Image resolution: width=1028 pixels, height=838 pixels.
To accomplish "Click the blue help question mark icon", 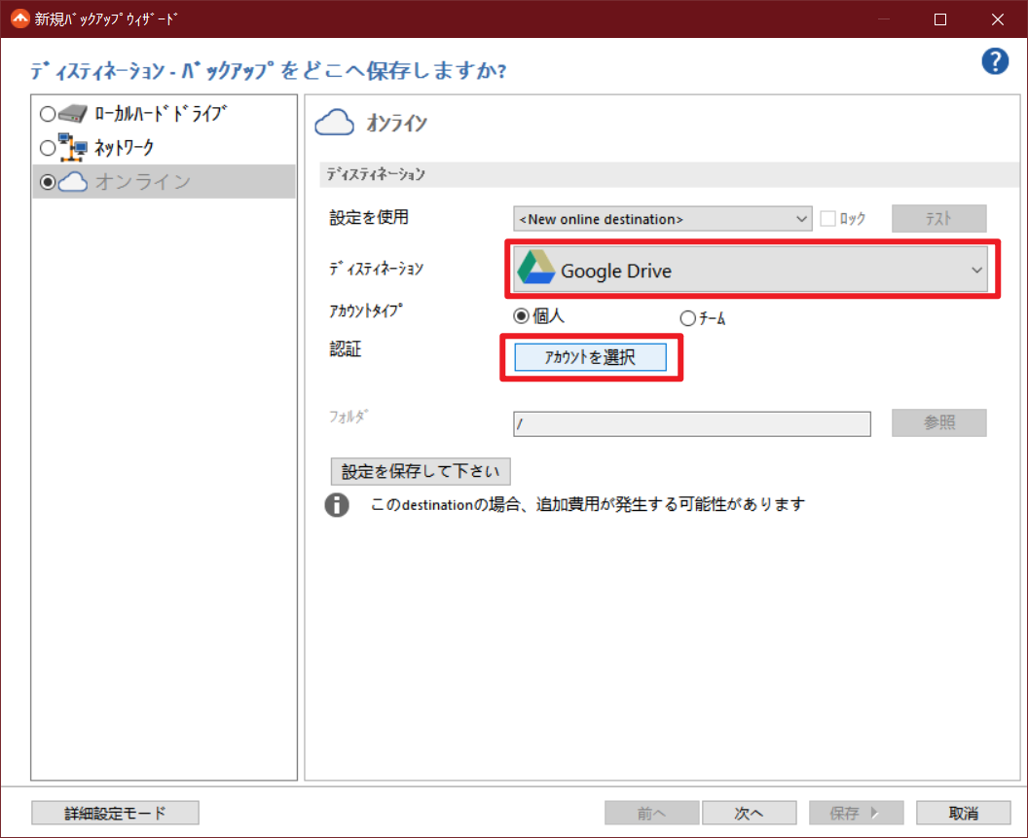I will (995, 61).
